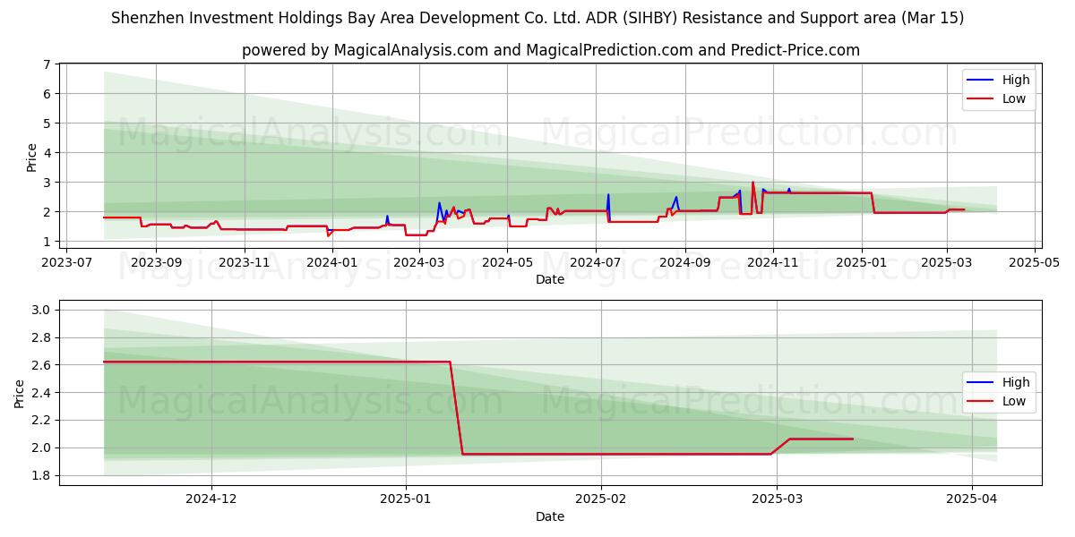Image resolution: width=1075 pixels, height=537 pixels.
Task: Click the 2024-12 tick label of bottom chart
Action: [212, 499]
